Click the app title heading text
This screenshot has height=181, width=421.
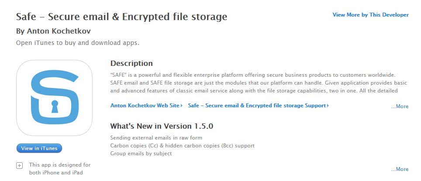coord(122,17)
